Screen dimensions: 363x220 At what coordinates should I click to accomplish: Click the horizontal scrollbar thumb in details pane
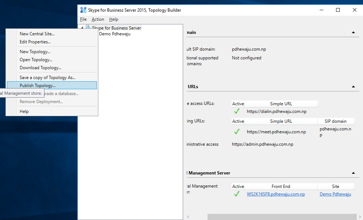click(x=282, y=217)
